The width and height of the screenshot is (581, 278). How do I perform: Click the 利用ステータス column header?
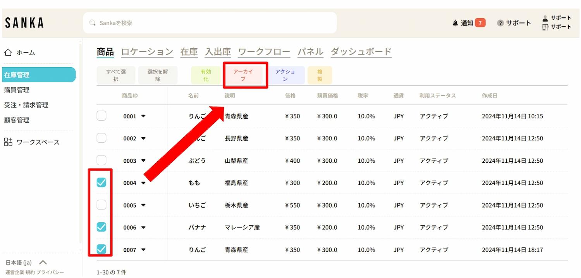pyautogui.click(x=438, y=96)
